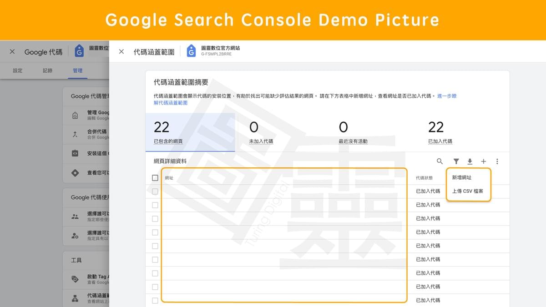Image resolution: width=546 pixels, height=307 pixels.
Task: Close the background Google 代碼 window
Action: pyautogui.click(x=12, y=51)
